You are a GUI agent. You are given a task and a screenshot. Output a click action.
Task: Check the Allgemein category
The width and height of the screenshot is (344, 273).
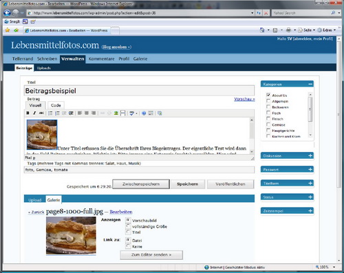tap(268, 101)
